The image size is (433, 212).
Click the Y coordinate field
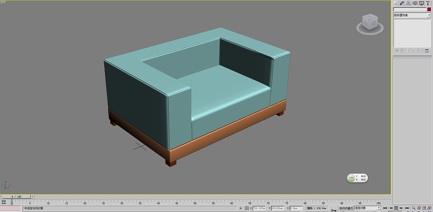click(278, 208)
